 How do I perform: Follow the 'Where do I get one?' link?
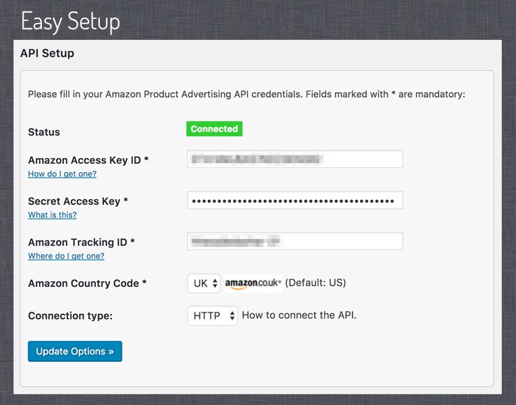[x=66, y=256]
